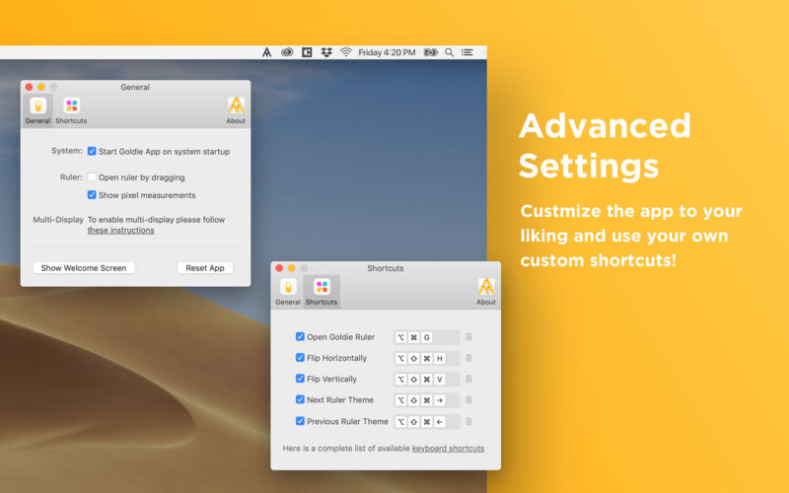
Task: Toggle the Flip Horizontally shortcut checkbox
Action: click(300, 358)
